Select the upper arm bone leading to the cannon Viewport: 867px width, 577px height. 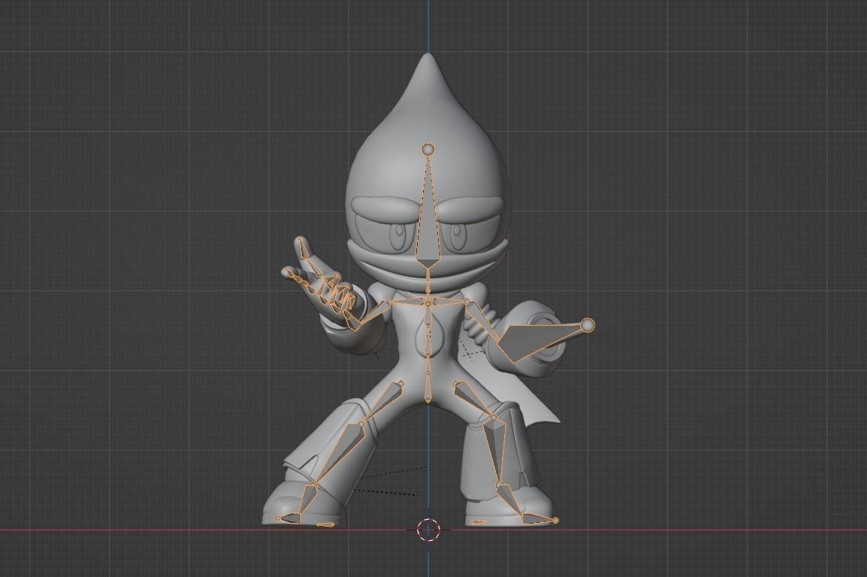(482, 320)
